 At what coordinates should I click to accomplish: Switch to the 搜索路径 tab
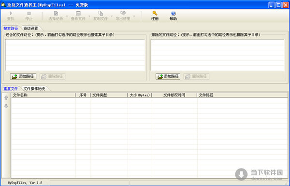tap(11, 29)
